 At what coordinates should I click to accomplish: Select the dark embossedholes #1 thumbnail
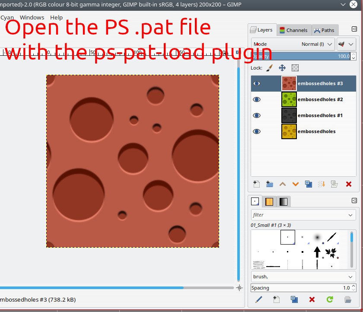pos(289,115)
